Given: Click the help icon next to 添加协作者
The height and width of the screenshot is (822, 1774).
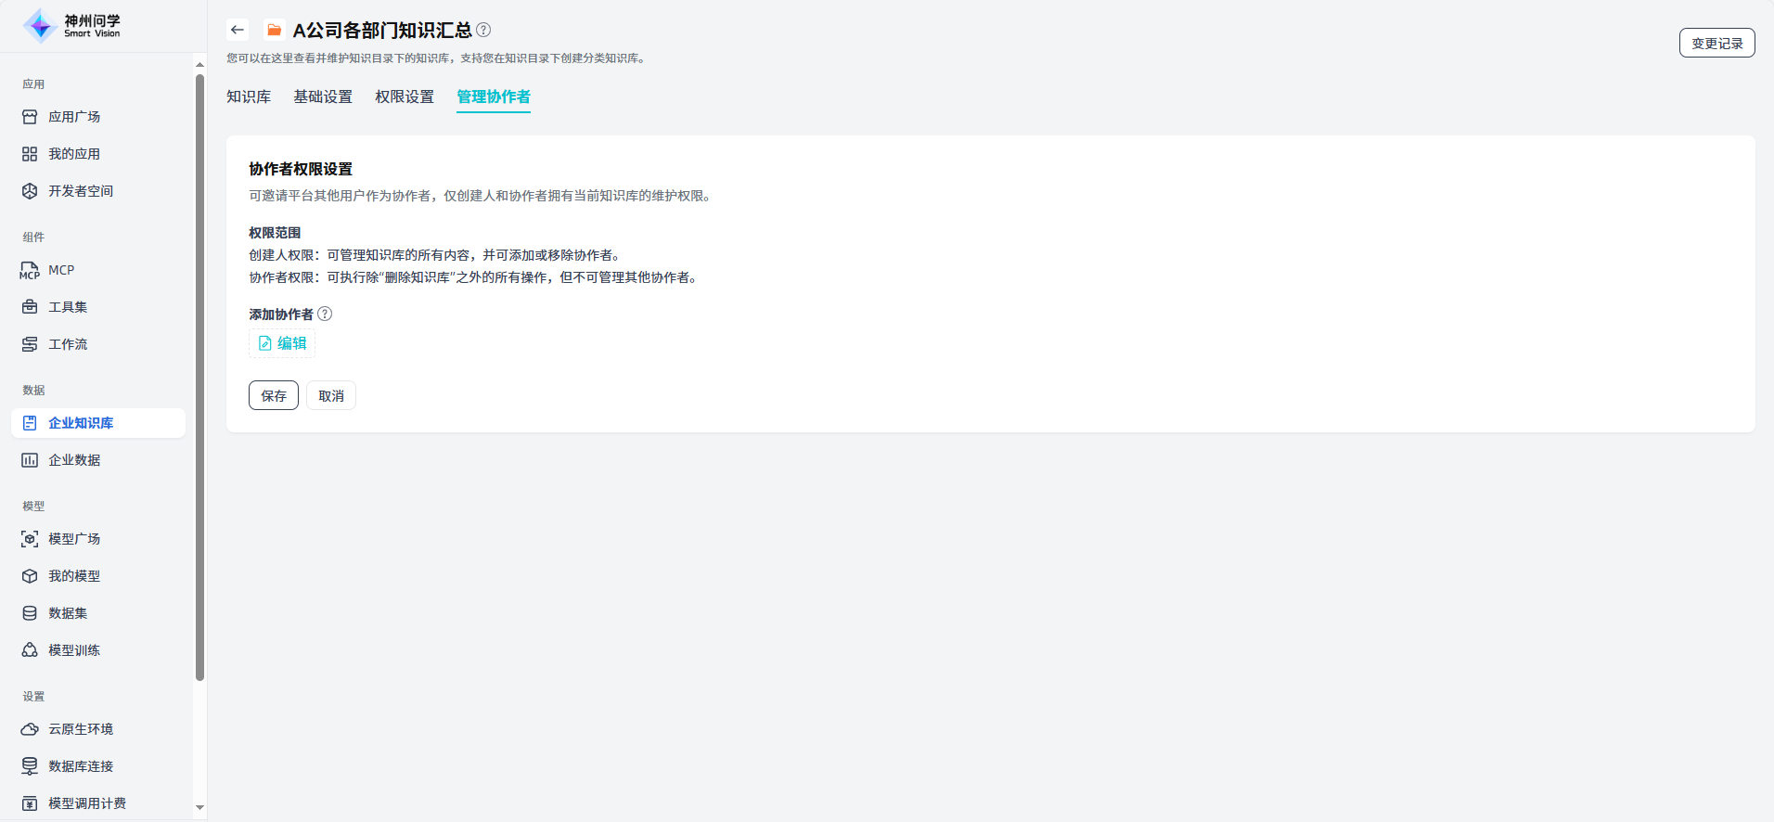Looking at the screenshot, I should click(325, 314).
